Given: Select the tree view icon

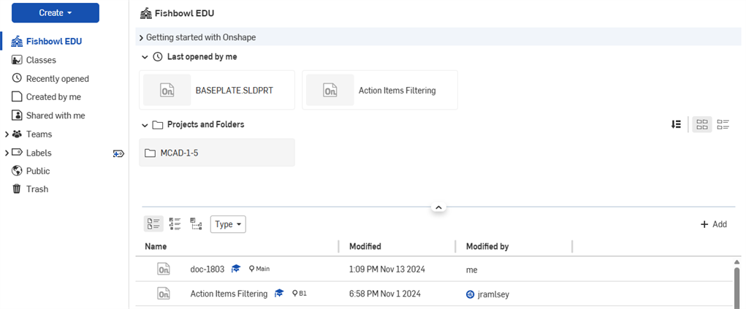Looking at the screenshot, I should click(196, 224).
